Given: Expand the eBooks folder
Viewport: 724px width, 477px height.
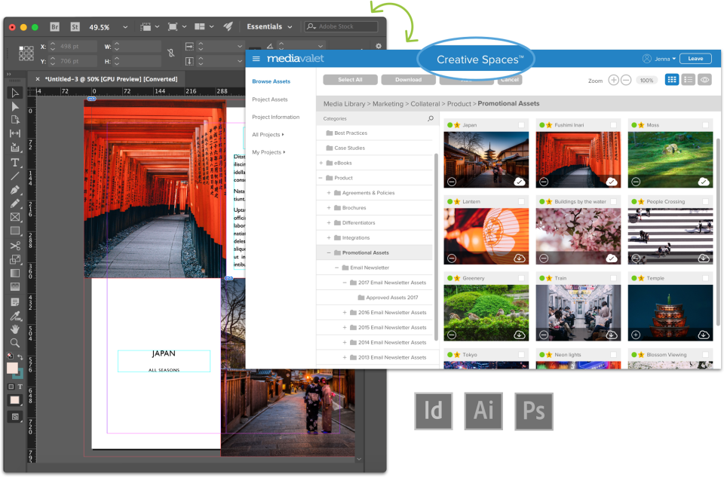Looking at the screenshot, I should (321, 163).
